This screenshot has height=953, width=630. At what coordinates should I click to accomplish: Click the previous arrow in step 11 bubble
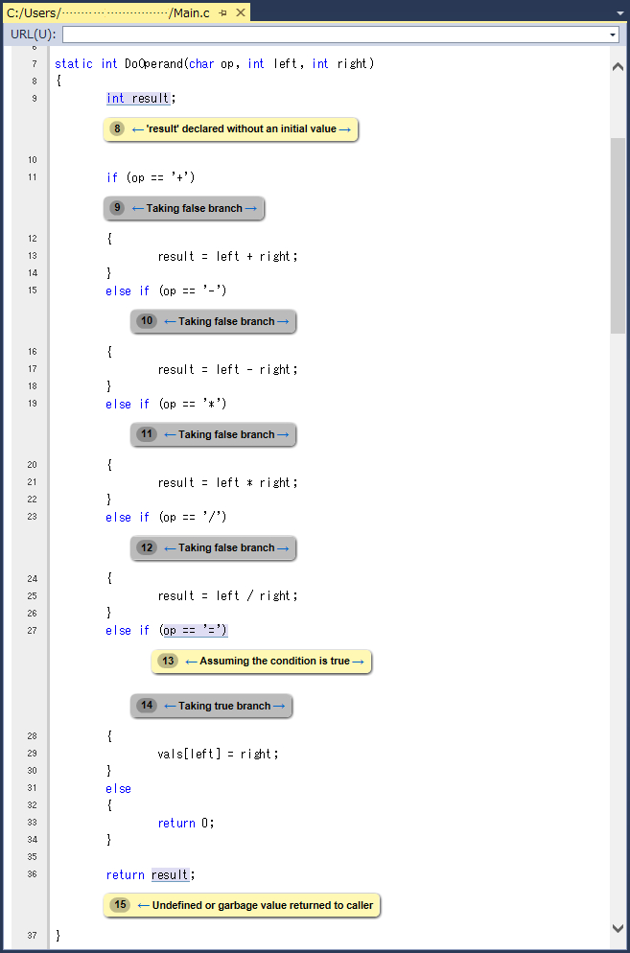(x=170, y=435)
